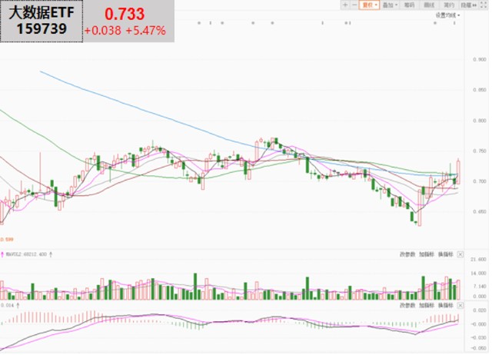Toggle 画线 drawing mode
This screenshot has width=492, height=355.
point(429,5)
